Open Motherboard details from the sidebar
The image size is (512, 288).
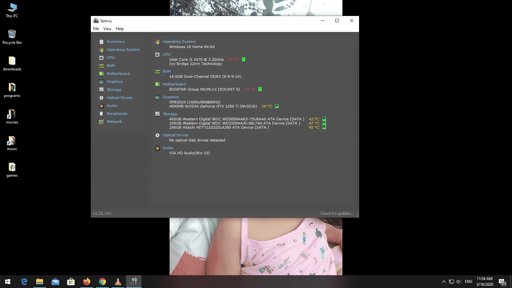pyautogui.click(x=118, y=74)
